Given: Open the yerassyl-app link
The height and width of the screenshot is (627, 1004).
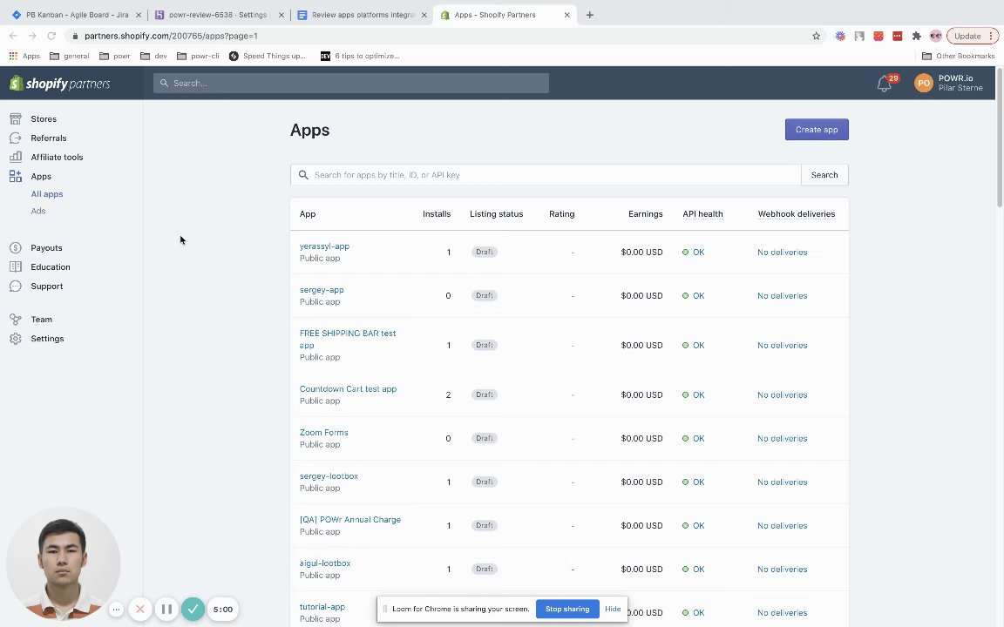Looking at the screenshot, I should pos(324,246).
